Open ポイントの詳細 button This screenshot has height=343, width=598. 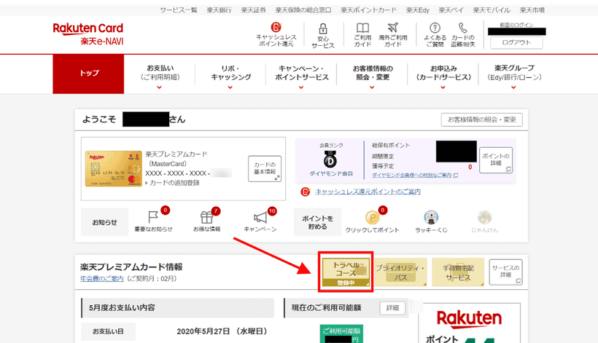(496, 160)
